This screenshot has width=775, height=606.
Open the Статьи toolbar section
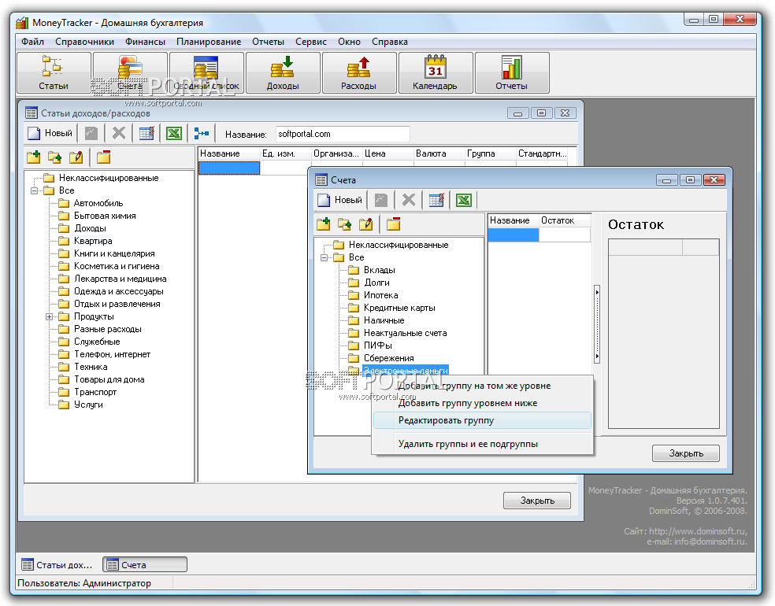tap(54, 73)
